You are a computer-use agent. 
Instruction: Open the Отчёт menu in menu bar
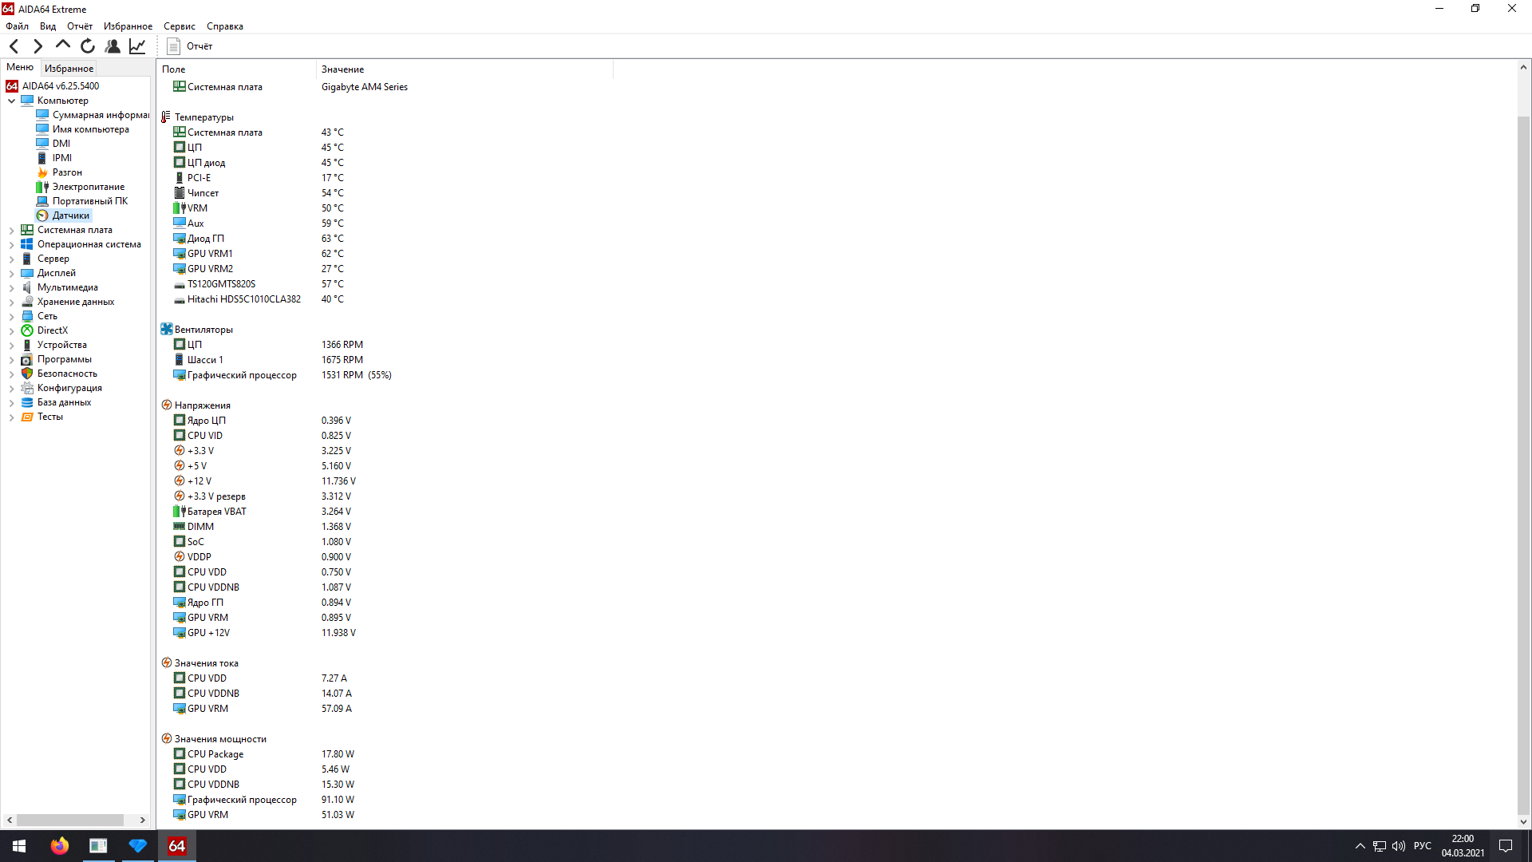80,26
